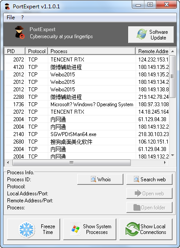The height and width of the screenshot is (248, 180).
Task: Click the Software Update globe icon
Action: click(x=142, y=34)
